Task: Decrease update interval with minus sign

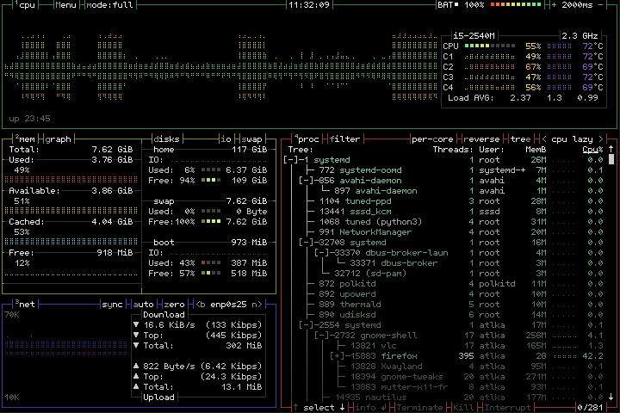Action: pyautogui.click(x=600, y=5)
